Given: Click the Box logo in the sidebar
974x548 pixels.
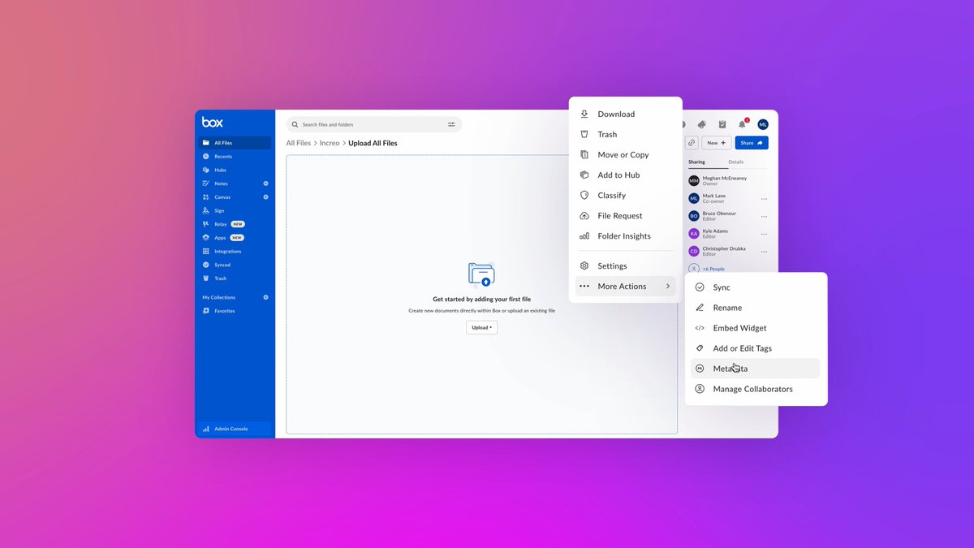Looking at the screenshot, I should point(212,123).
